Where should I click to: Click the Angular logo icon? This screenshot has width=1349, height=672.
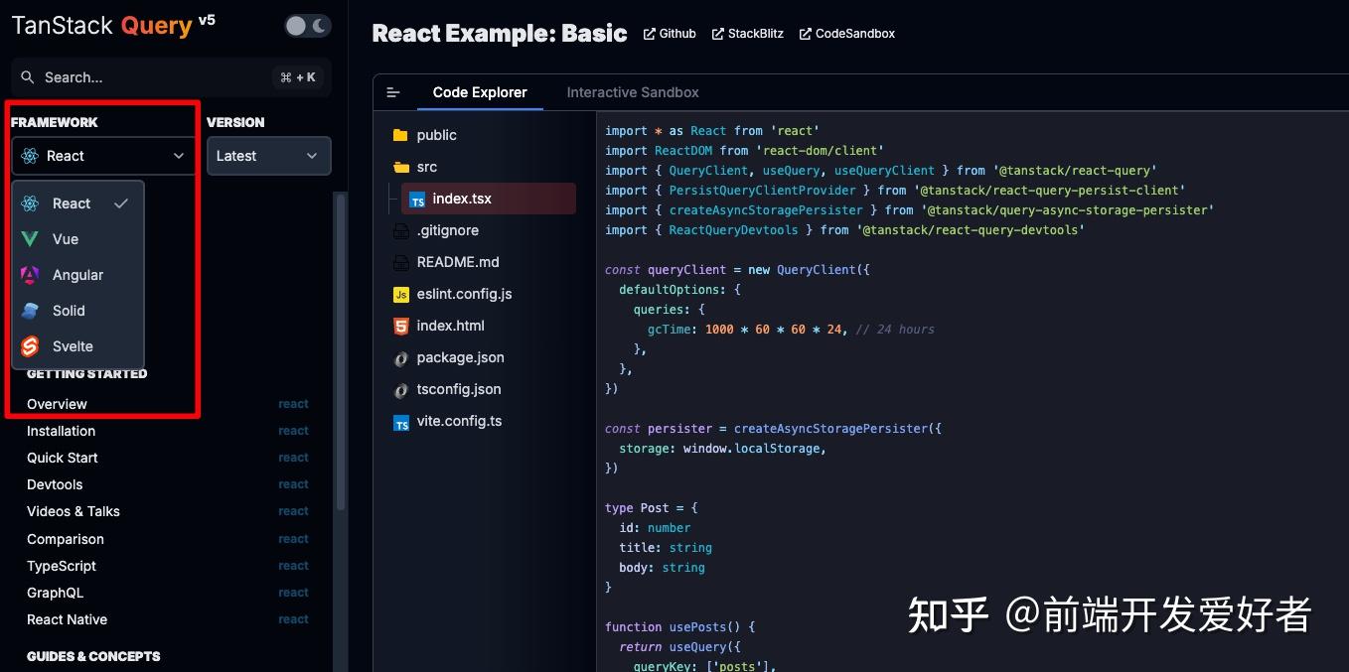click(31, 275)
